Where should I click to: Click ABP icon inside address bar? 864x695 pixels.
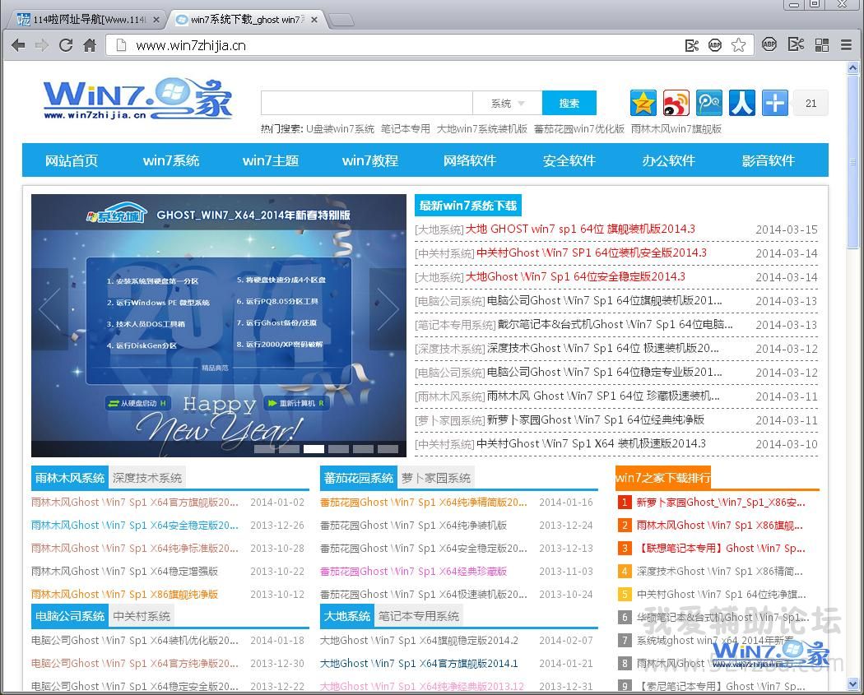(x=715, y=45)
